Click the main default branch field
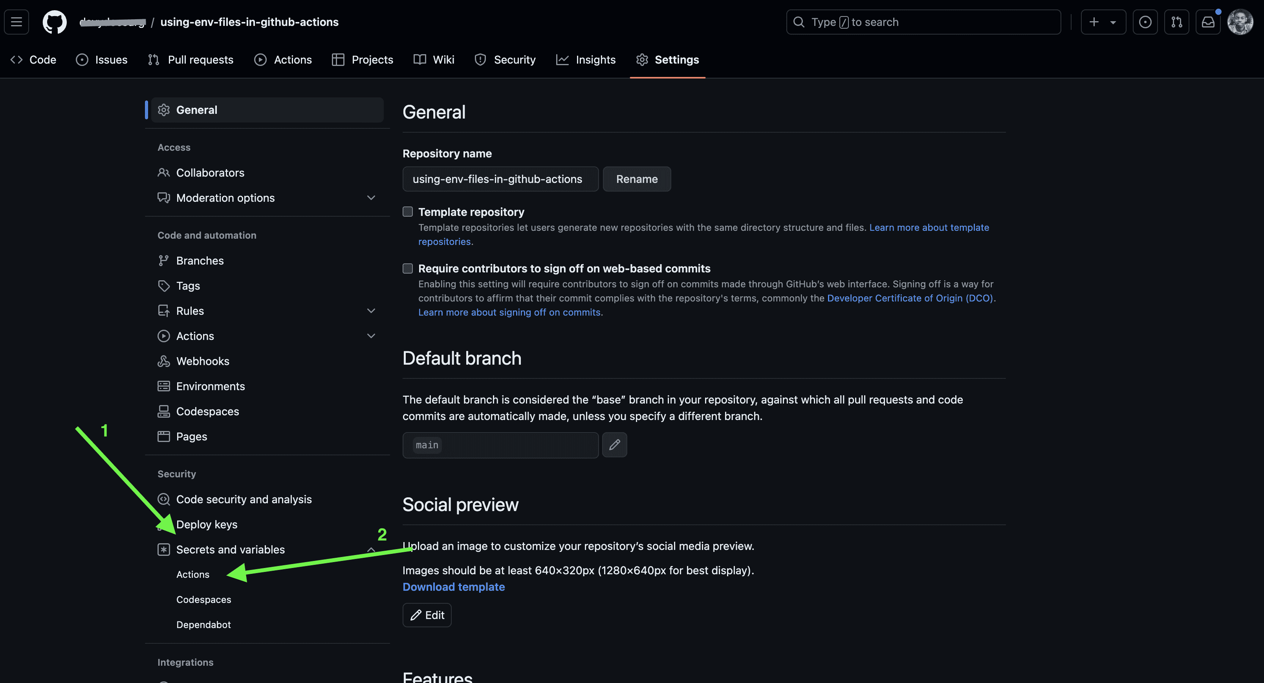The image size is (1264, 683). (x=500, y=445)
